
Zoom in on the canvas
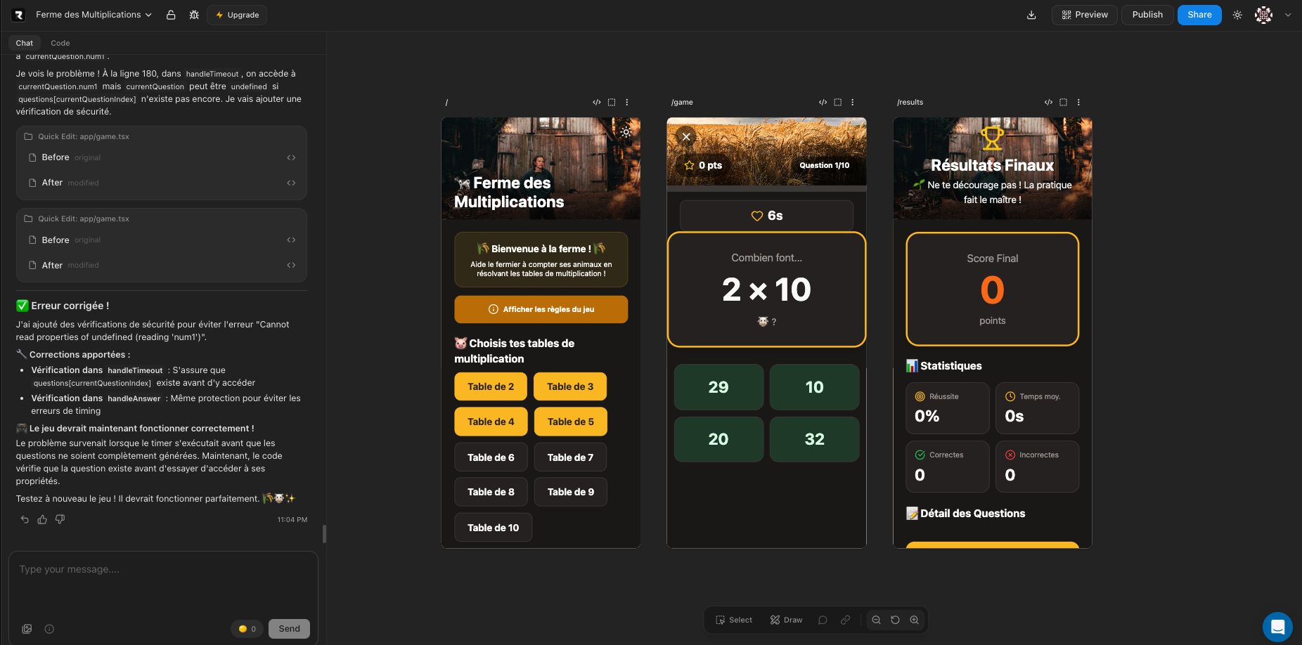click(914, 620)
